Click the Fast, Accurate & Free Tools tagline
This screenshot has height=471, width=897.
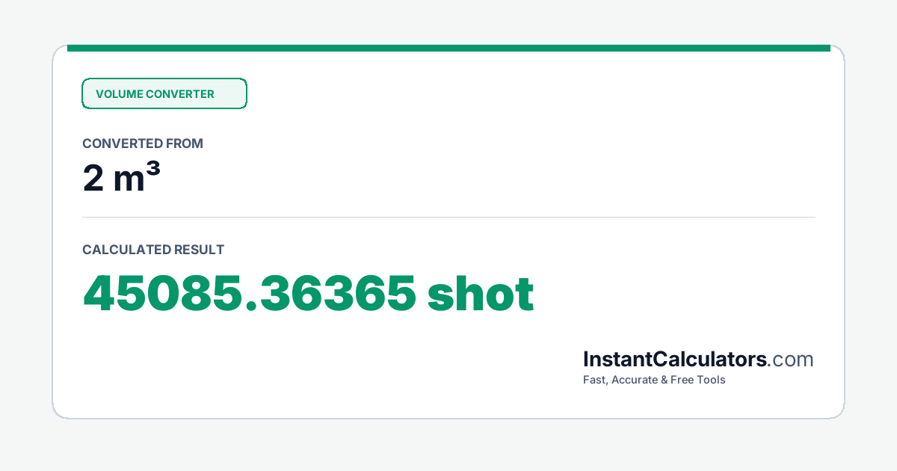(654, 380)
